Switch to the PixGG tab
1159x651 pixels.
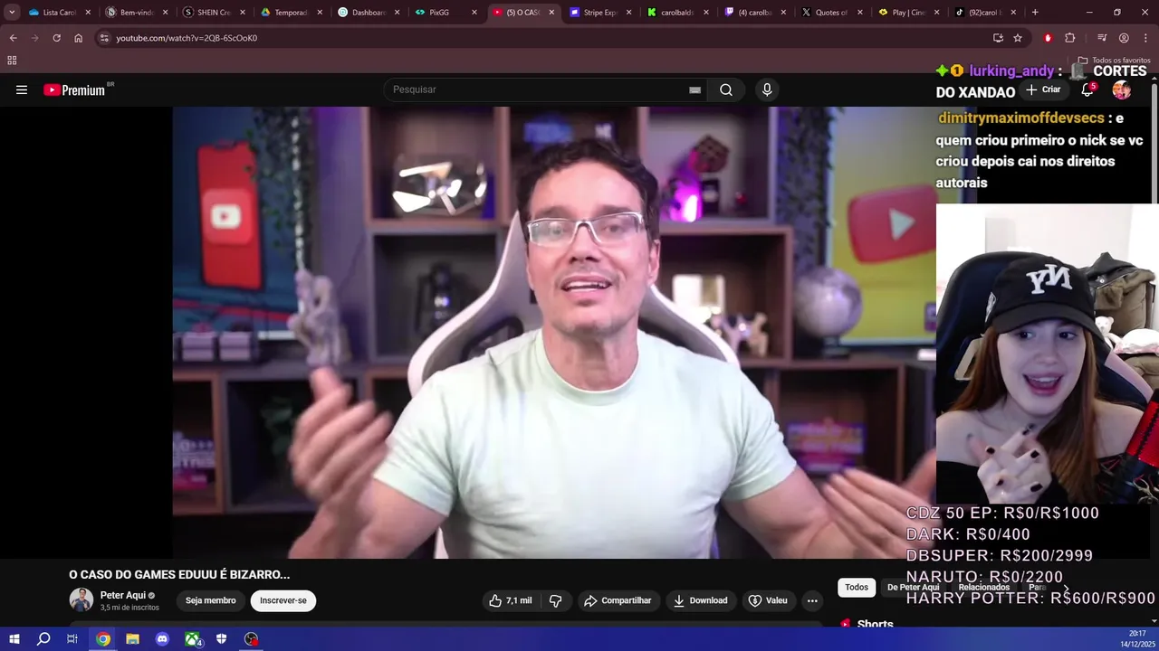(x=439, y=13)
